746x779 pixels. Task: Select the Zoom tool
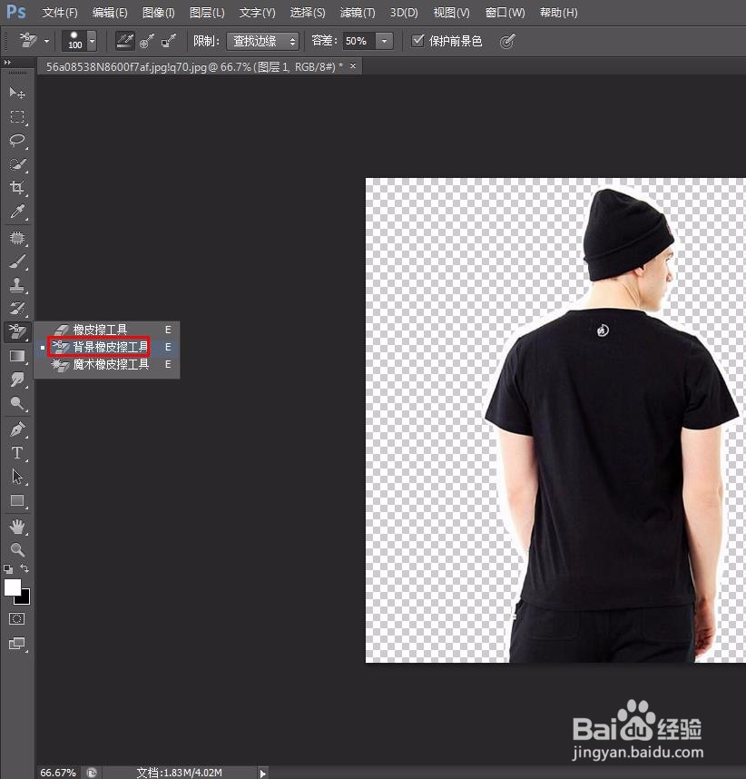17,549
